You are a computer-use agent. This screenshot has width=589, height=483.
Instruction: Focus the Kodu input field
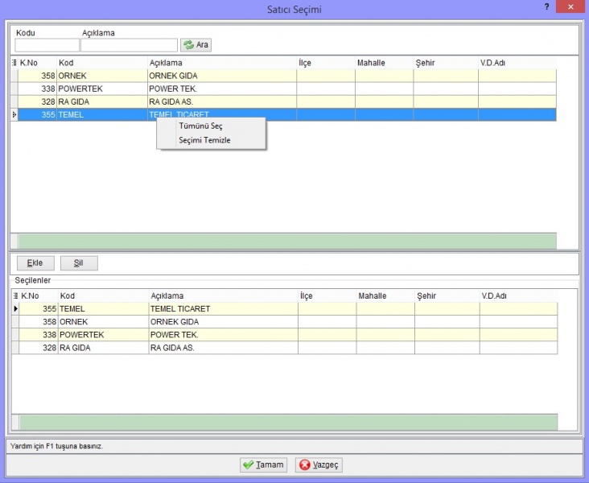click(x=47, y=45)
